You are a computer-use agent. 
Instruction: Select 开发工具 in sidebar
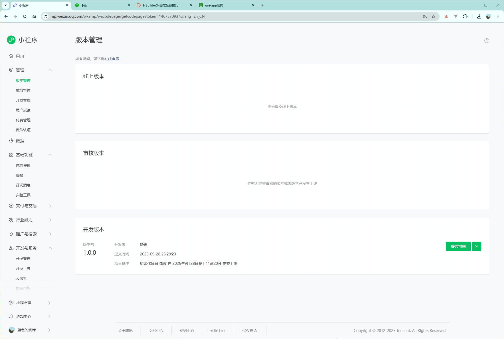point(23,268)
